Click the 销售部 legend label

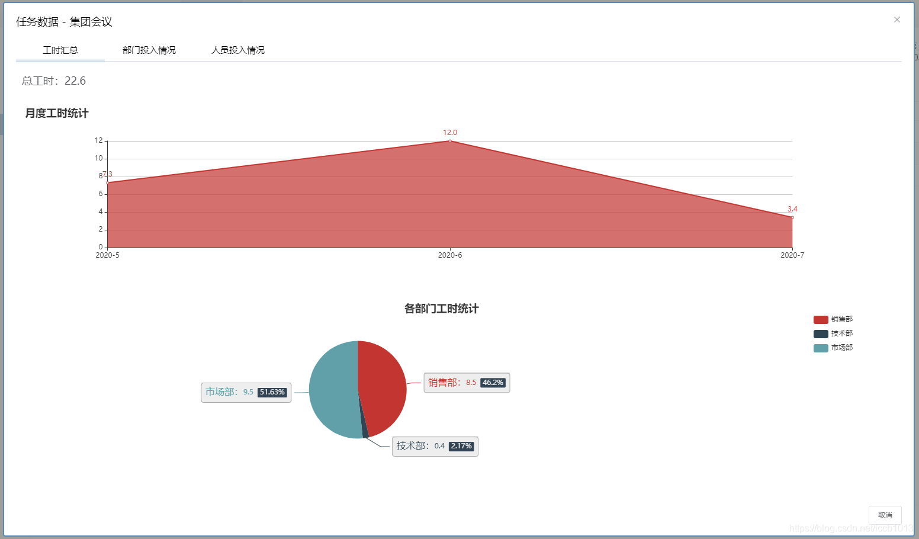pos(842,319)
